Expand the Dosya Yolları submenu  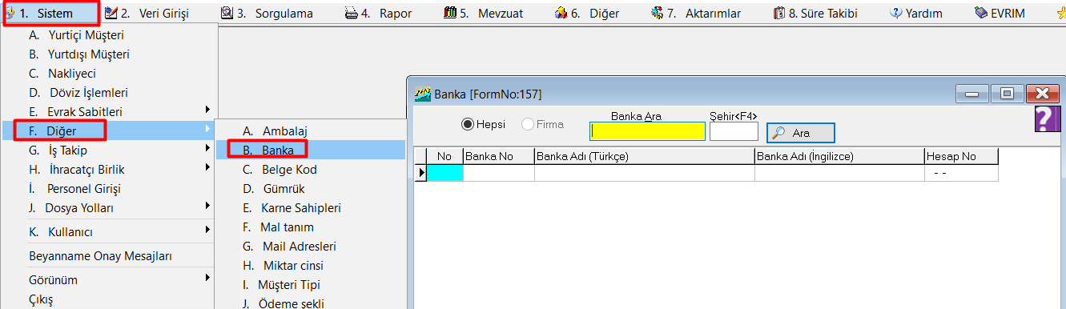[116, 207]
